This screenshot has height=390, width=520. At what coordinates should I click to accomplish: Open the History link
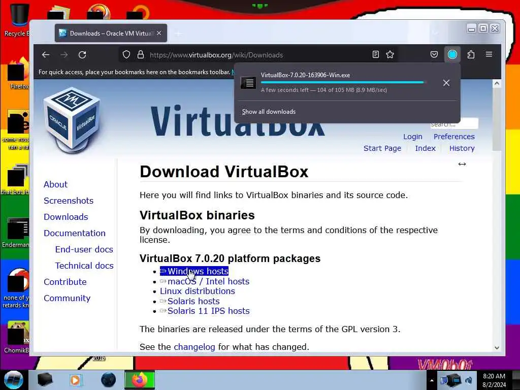pos(462,148)
